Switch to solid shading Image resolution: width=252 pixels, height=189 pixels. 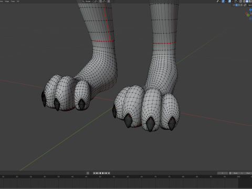pos(247,1)
